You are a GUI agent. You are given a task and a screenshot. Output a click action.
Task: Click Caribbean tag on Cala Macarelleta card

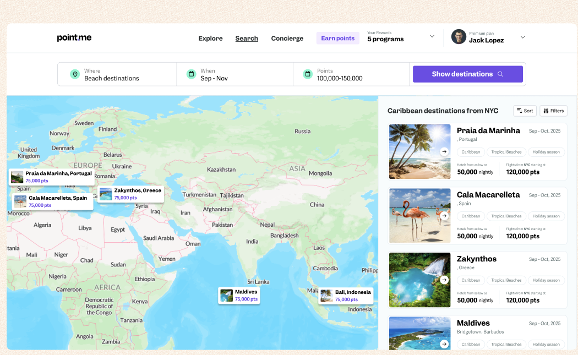(x=471, y=216)
